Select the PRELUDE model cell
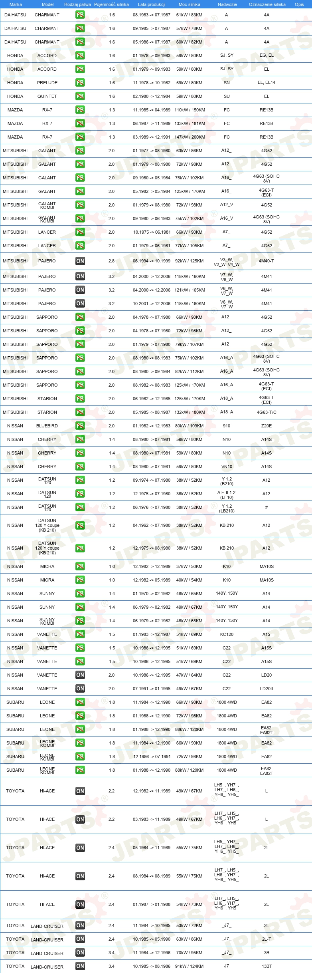Viewport: 312px width, 973px height. pyautogui.click(x=47, y=83)
